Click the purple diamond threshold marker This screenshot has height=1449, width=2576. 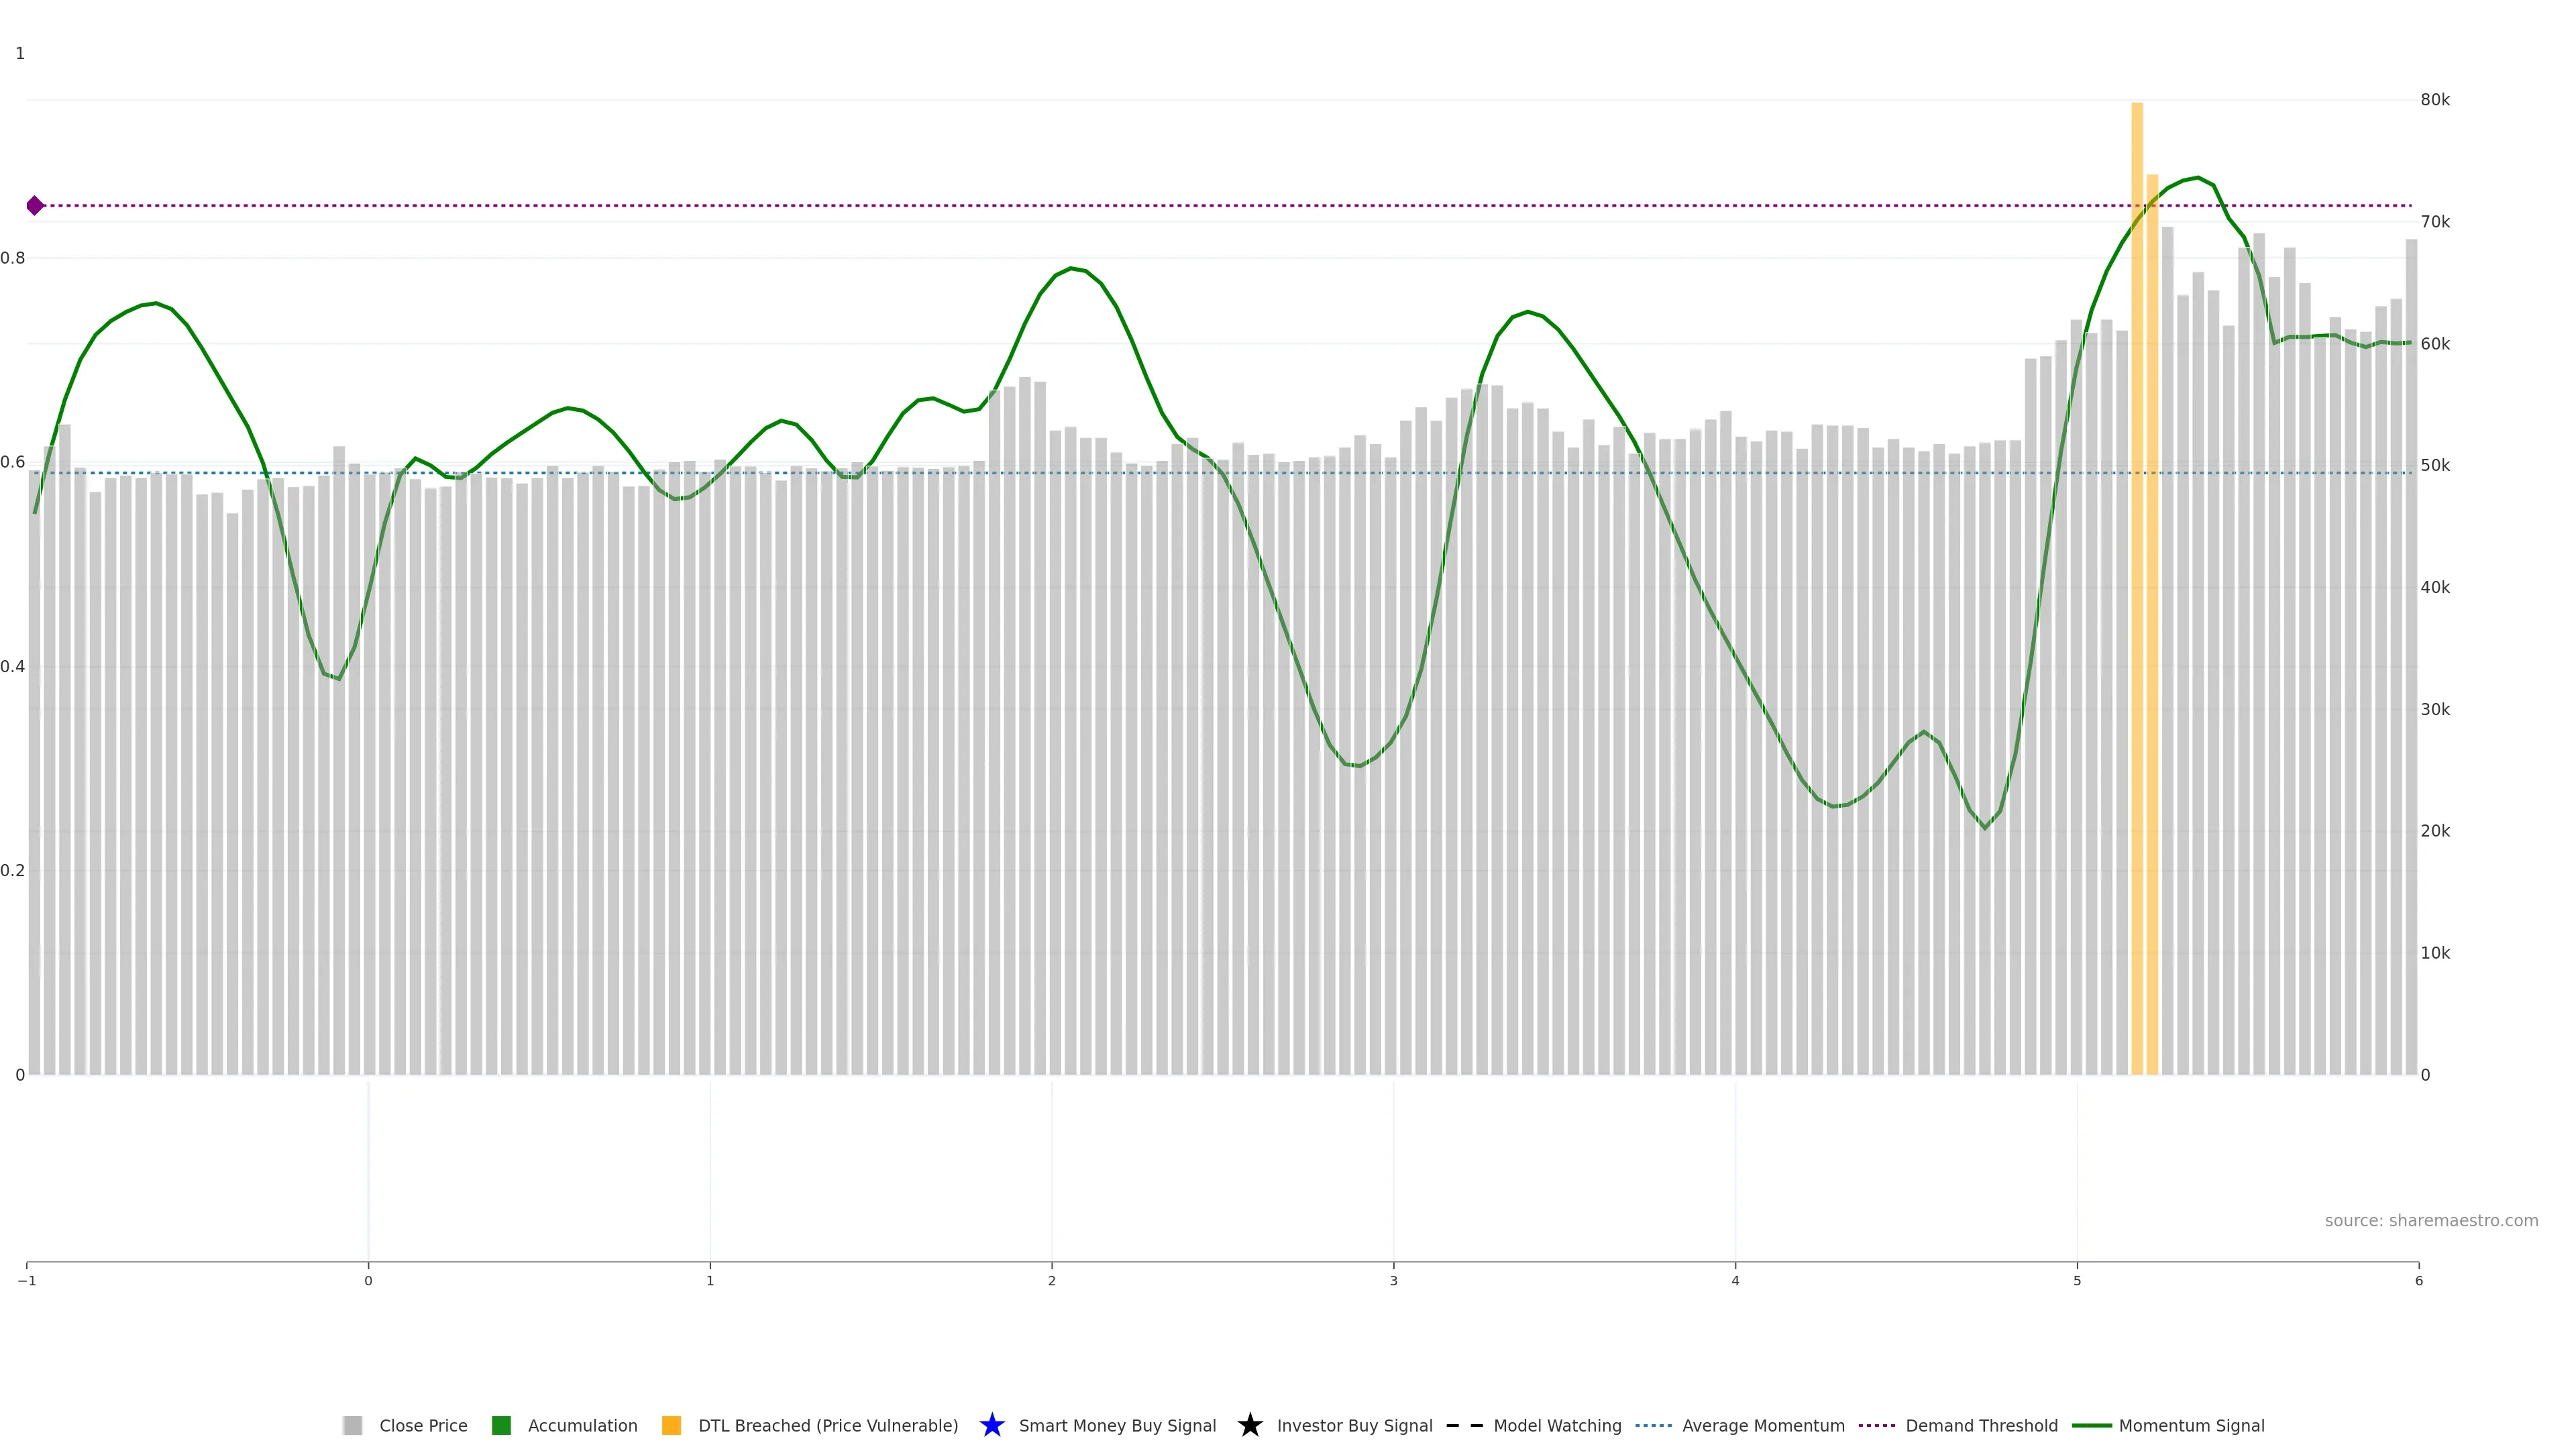tap(35, 206)
